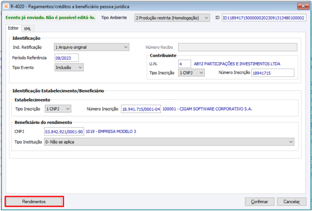Open the Tipo Instituição dropdown
This screenshot has width=312, height=211.
tap(169, 142)
